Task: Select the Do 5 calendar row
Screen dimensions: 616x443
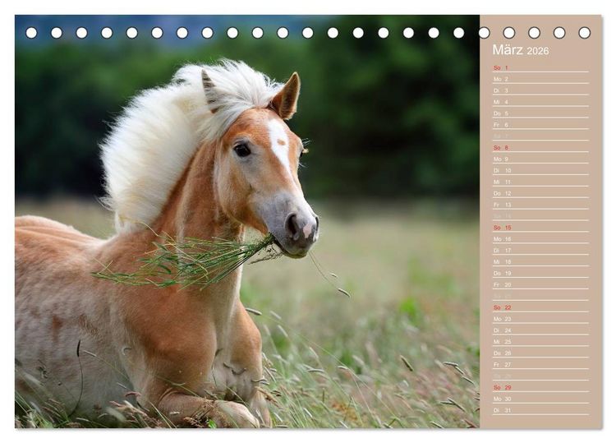Action: (x=540, y=113)
